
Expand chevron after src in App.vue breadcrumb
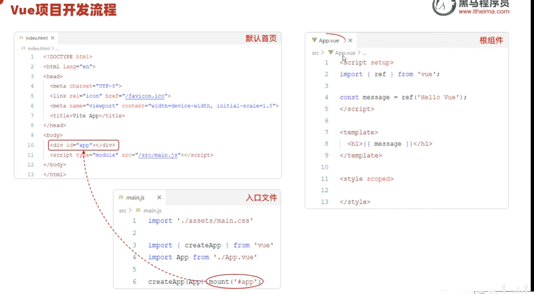[x=323, y=53]
